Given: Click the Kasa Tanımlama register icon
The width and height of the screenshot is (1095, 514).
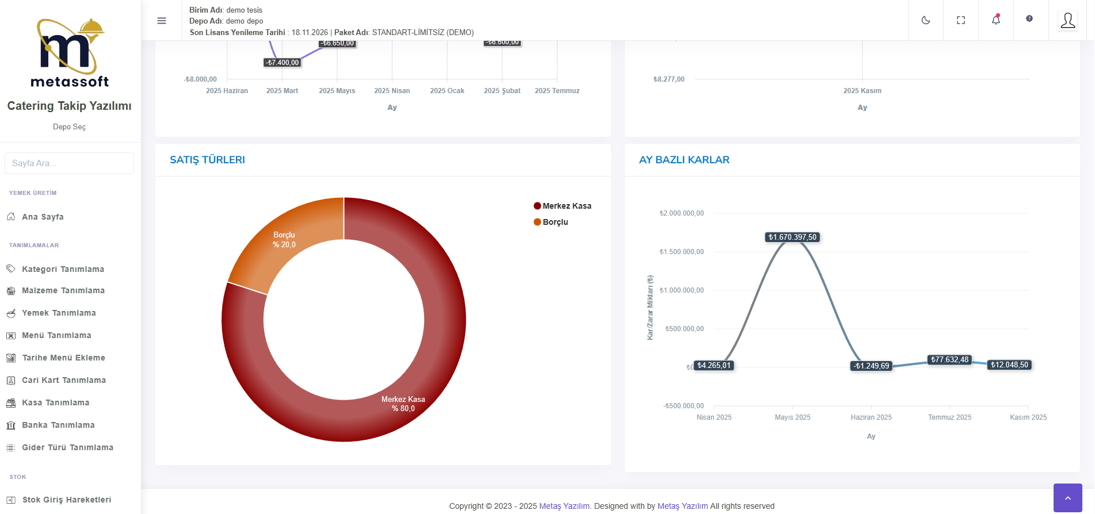Looking at the screenshot, I should tap(11, 403).
